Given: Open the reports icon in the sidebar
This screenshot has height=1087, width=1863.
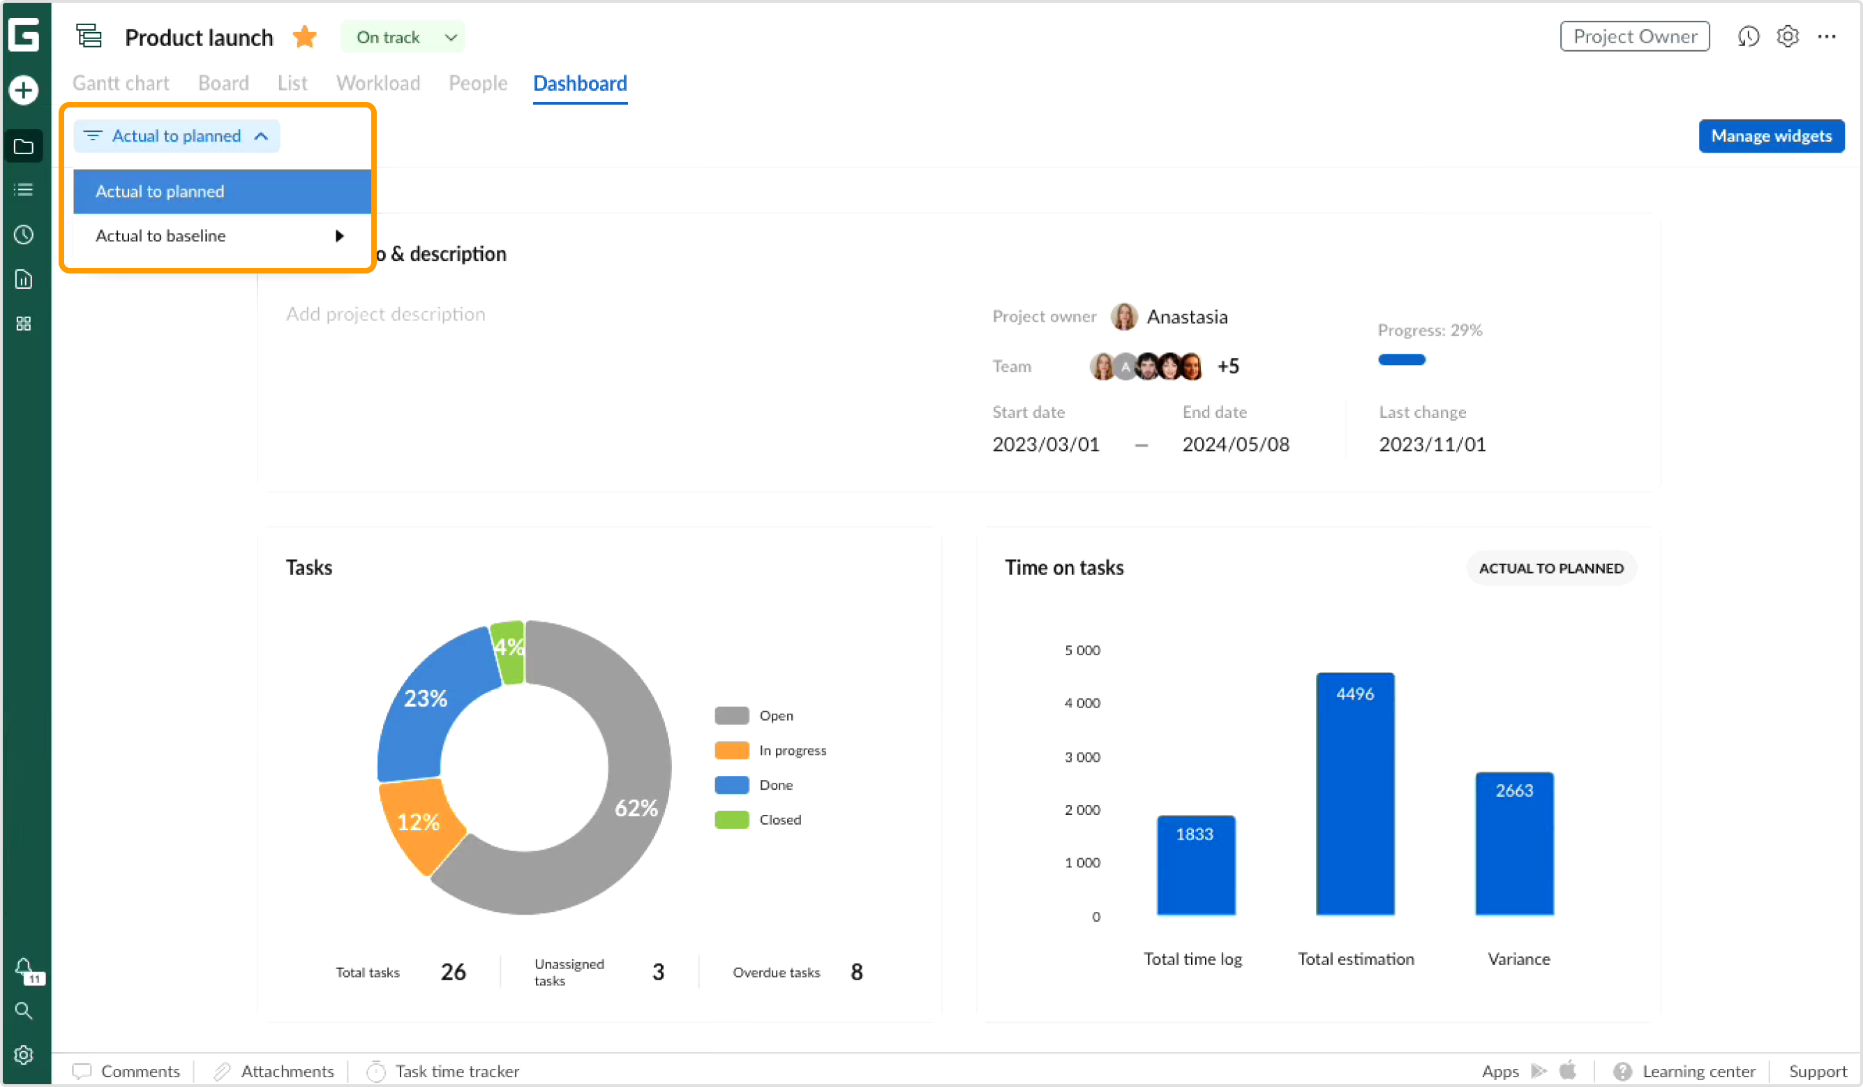Looking at the screenshot, I should coord(23,279).
